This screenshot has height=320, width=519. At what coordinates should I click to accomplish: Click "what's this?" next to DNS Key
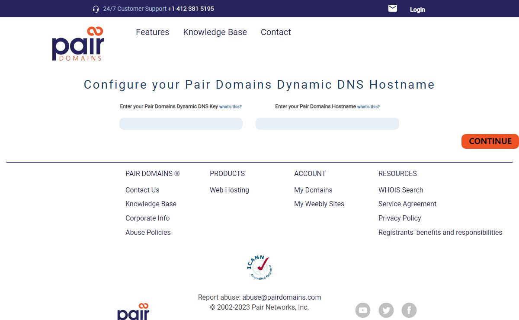231,106
